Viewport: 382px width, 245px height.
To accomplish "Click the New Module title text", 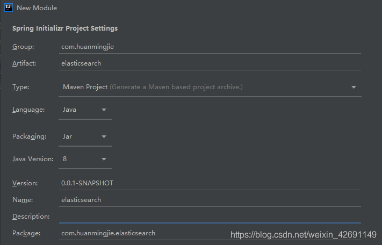I will (x=37, y=8).
